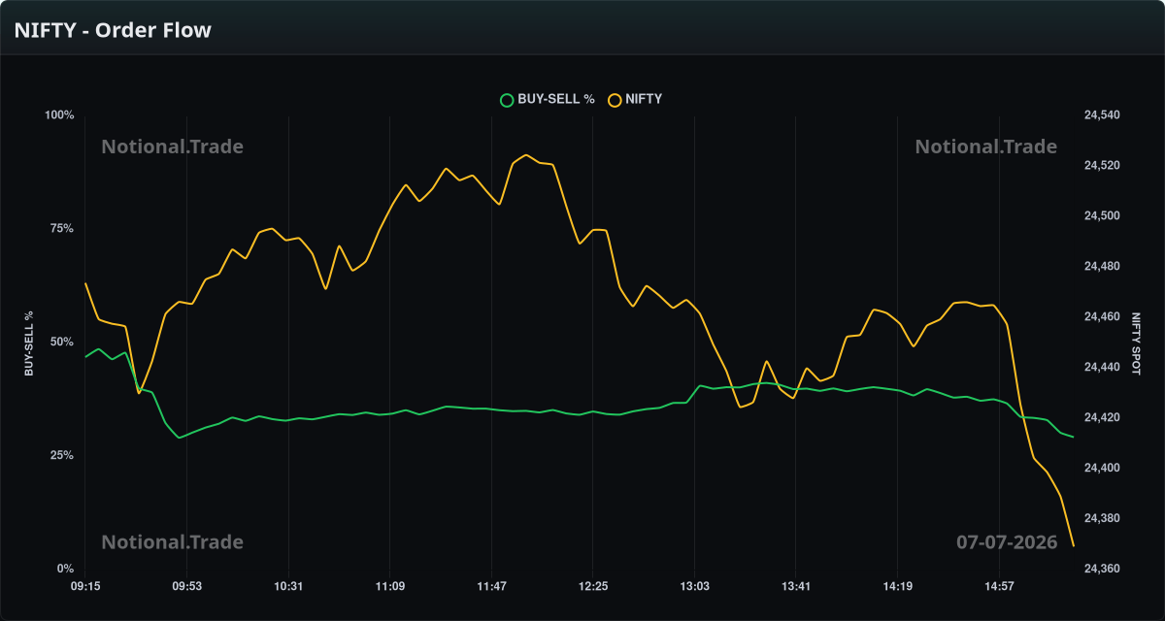
Task: Click the 09:15 time axis label
Action: click(x=85, y=586)
